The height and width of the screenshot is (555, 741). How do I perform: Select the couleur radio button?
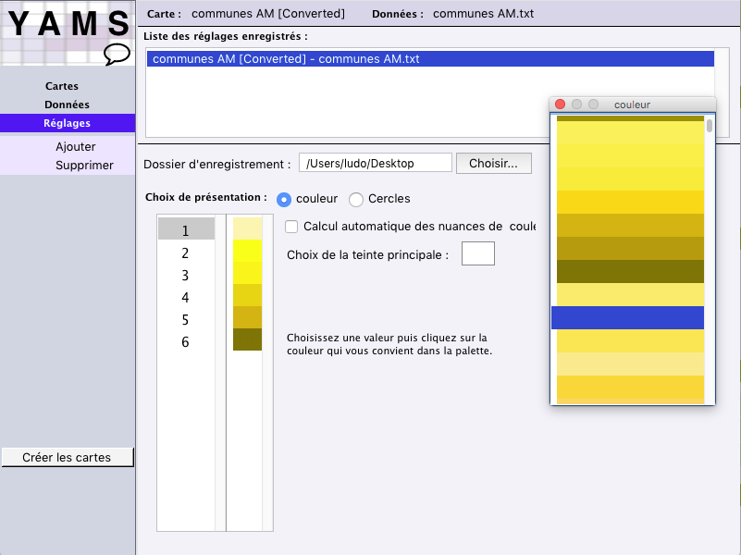(284, 199)
